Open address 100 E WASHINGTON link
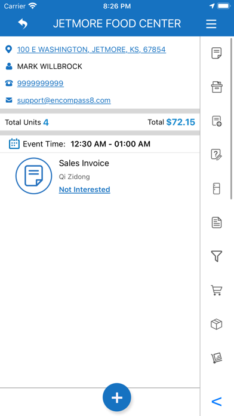This screenshot has height=416, width=234. tap(91, 50)
